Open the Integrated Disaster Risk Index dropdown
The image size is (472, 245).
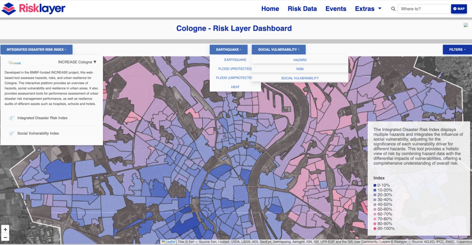pos(36,49)
